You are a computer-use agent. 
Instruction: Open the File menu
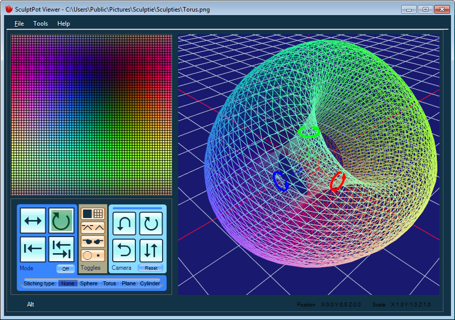19,24
